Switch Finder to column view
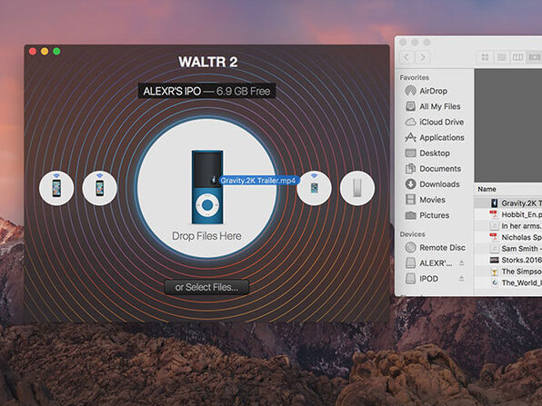The width and height of the screenshot is (542, 406). 517,57
